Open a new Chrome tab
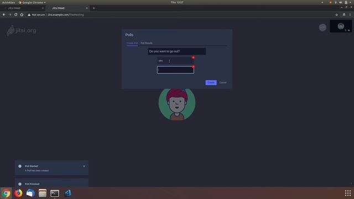Screen dimensions: 354x199 (93, 8)
